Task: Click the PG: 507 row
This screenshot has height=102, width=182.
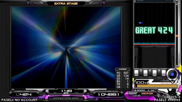Action: click(123, 73)
